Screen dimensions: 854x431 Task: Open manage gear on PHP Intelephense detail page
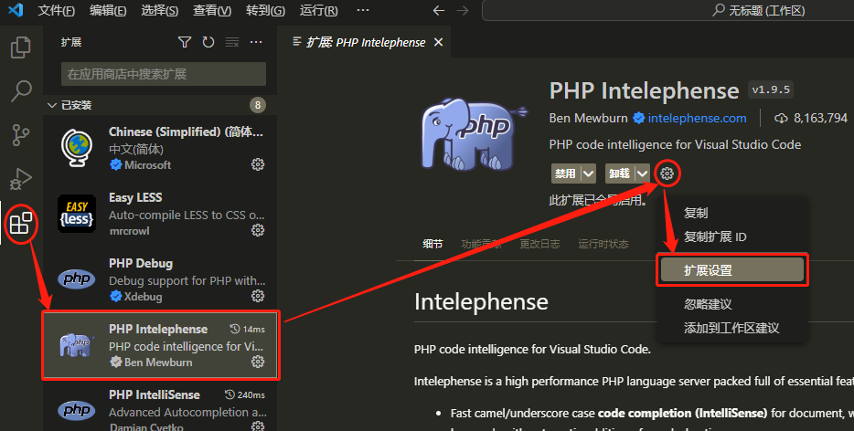667,173
